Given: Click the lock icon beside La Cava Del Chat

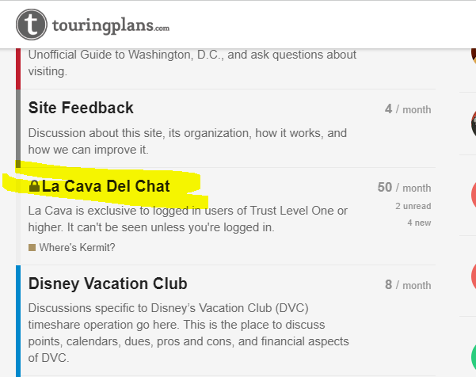Looking at the screenshot, I should [34, 187].
